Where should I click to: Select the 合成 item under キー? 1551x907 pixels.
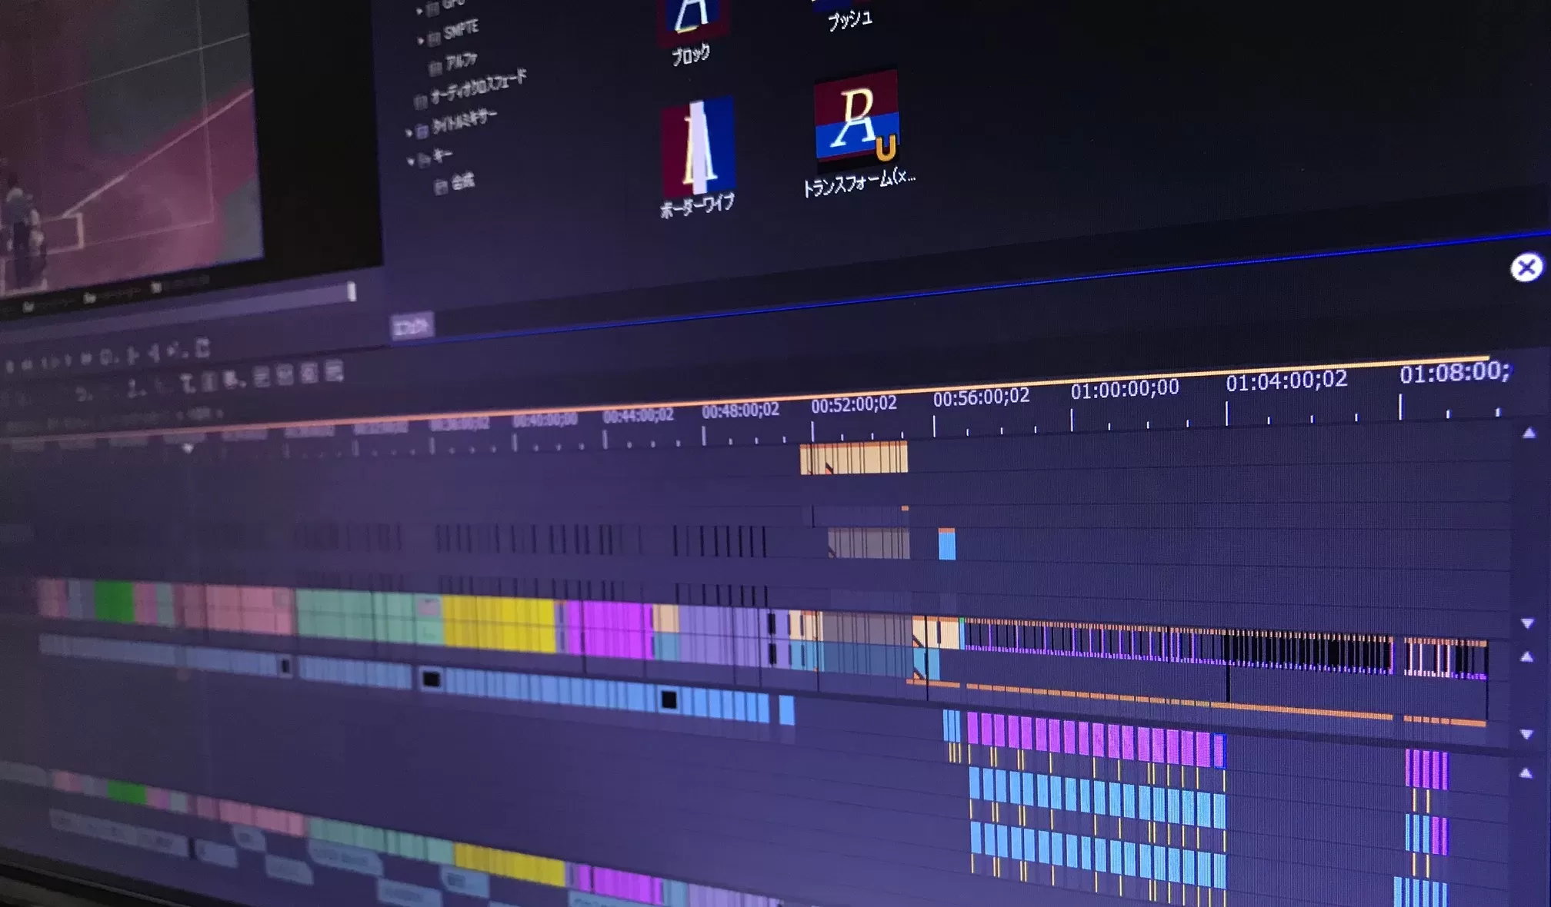coord(462,182)
